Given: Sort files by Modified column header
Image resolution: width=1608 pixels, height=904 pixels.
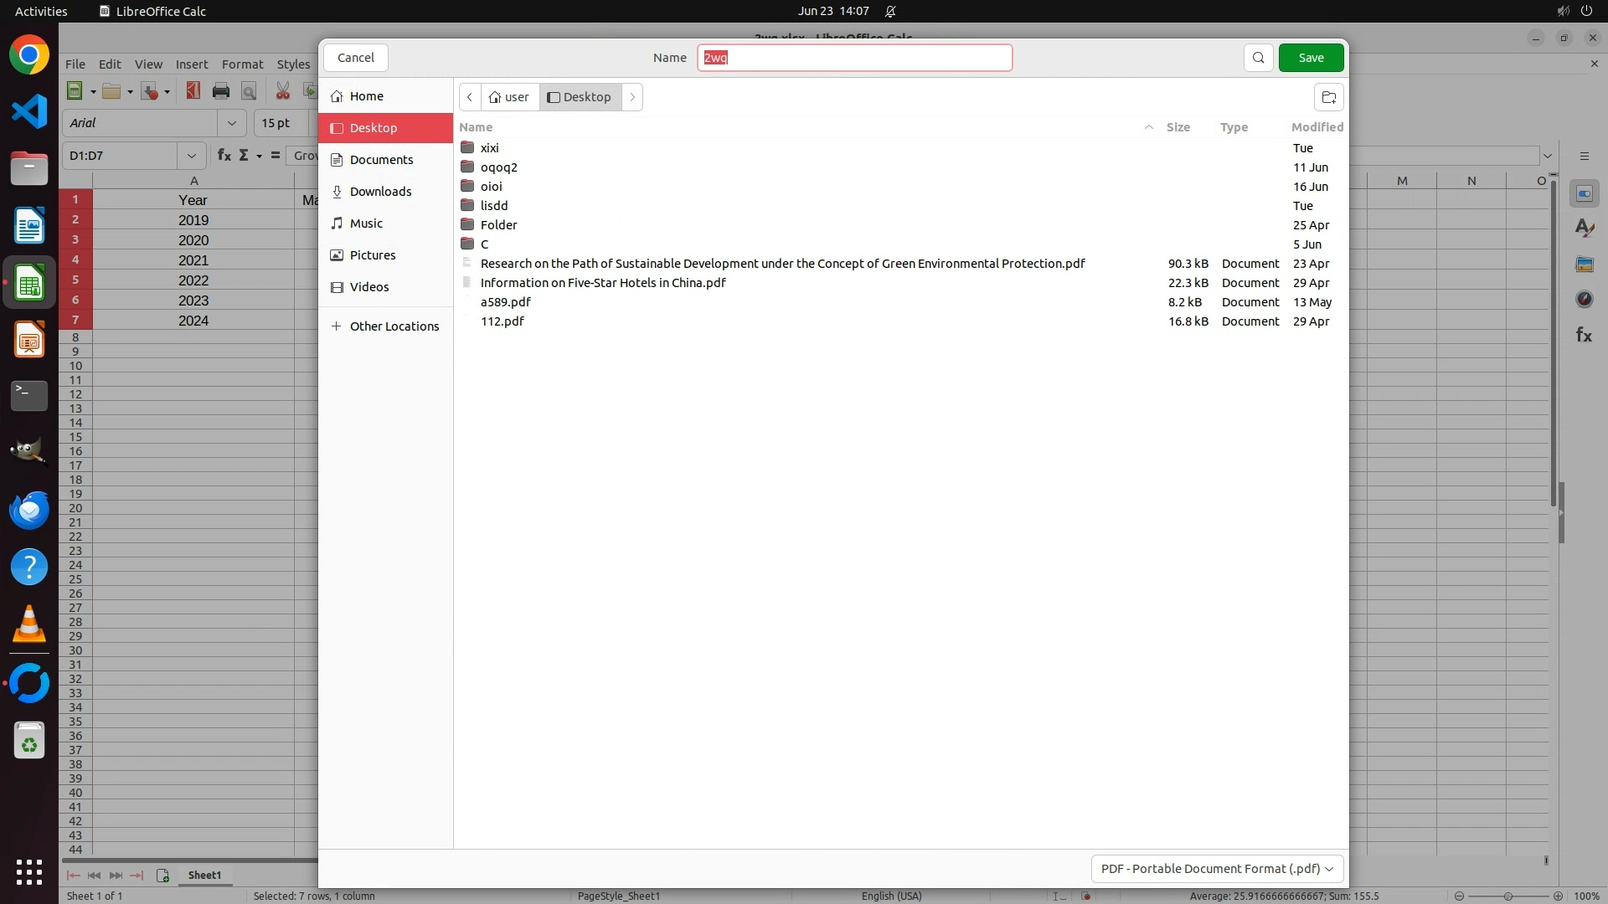Looking at the screenshot, I should 1317,127.
